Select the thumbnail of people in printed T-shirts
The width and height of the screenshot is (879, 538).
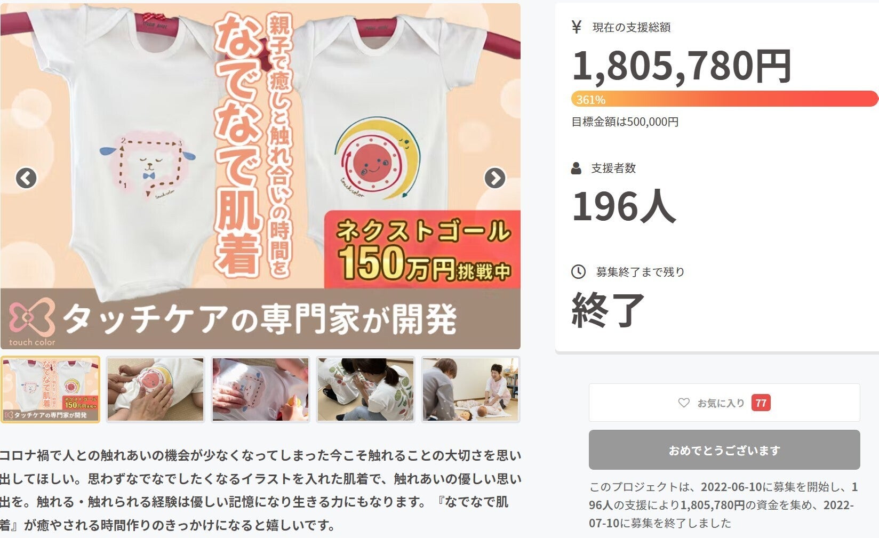(x=365, y=390)
